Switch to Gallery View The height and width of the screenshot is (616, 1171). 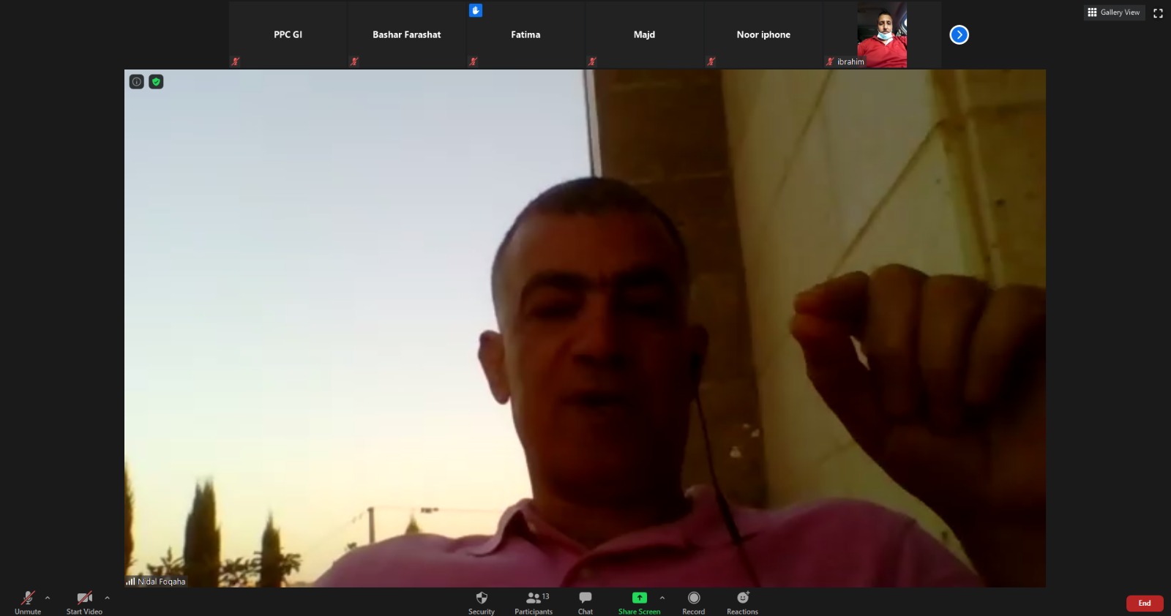coord(1114,12)
